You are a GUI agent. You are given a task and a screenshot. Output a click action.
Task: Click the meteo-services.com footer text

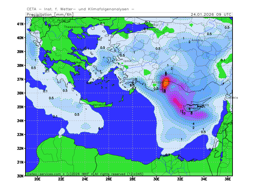coord(44,174)
